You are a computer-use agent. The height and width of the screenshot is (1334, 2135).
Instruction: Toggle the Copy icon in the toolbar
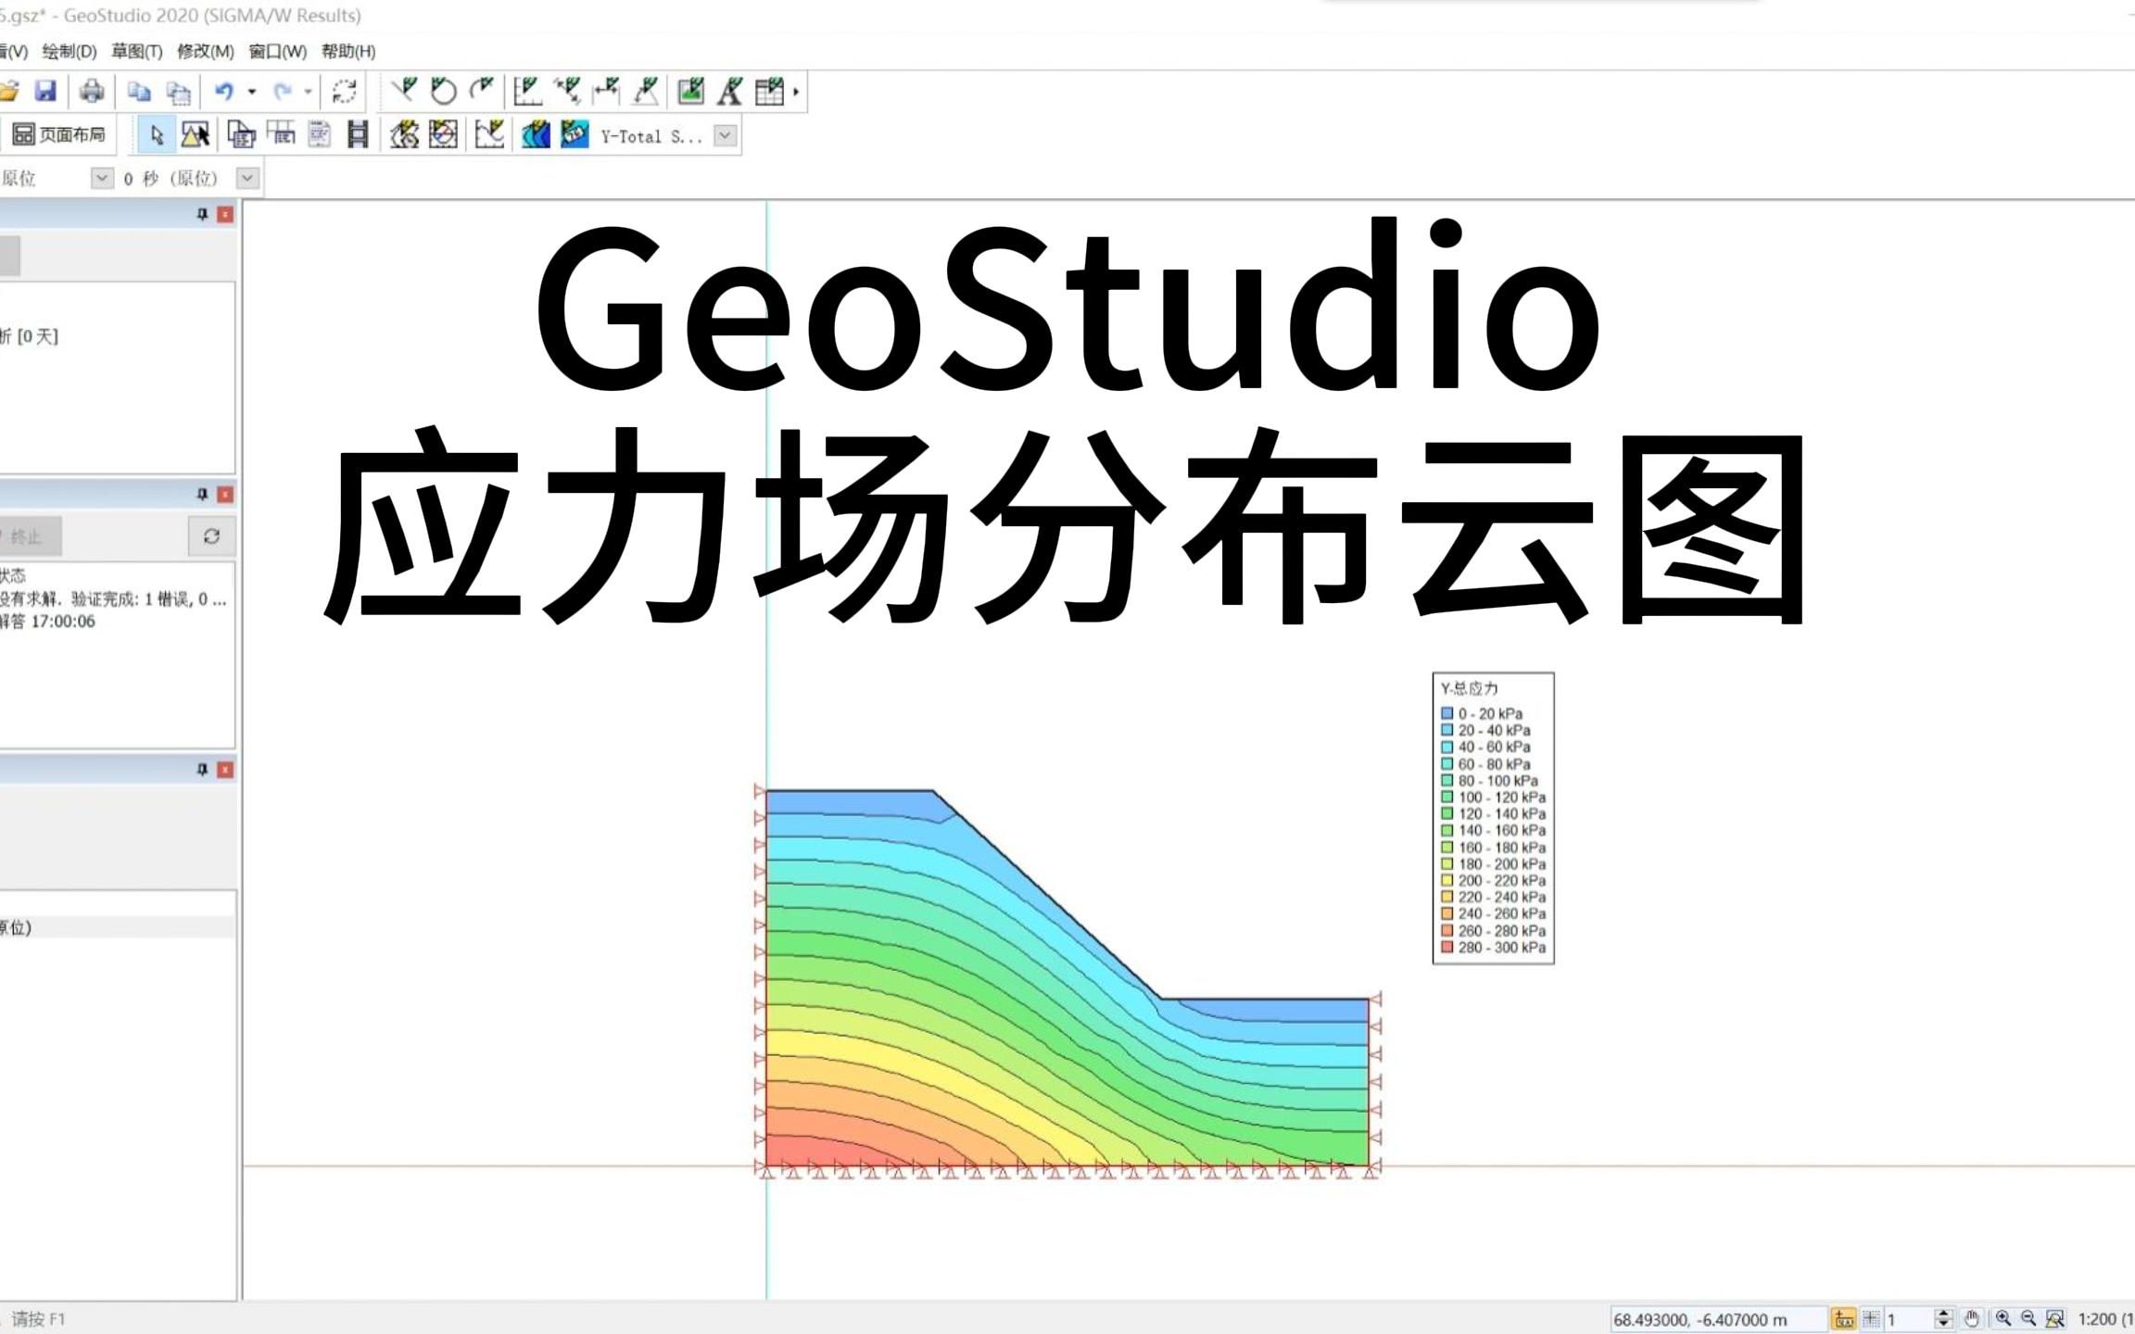click(141, 91)
